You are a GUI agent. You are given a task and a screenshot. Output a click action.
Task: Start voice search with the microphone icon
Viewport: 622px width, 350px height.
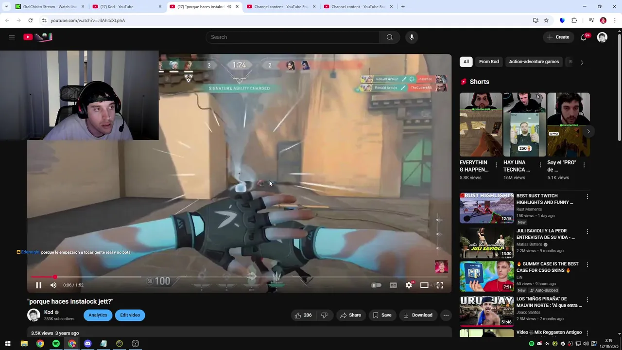tap(412, 37)
